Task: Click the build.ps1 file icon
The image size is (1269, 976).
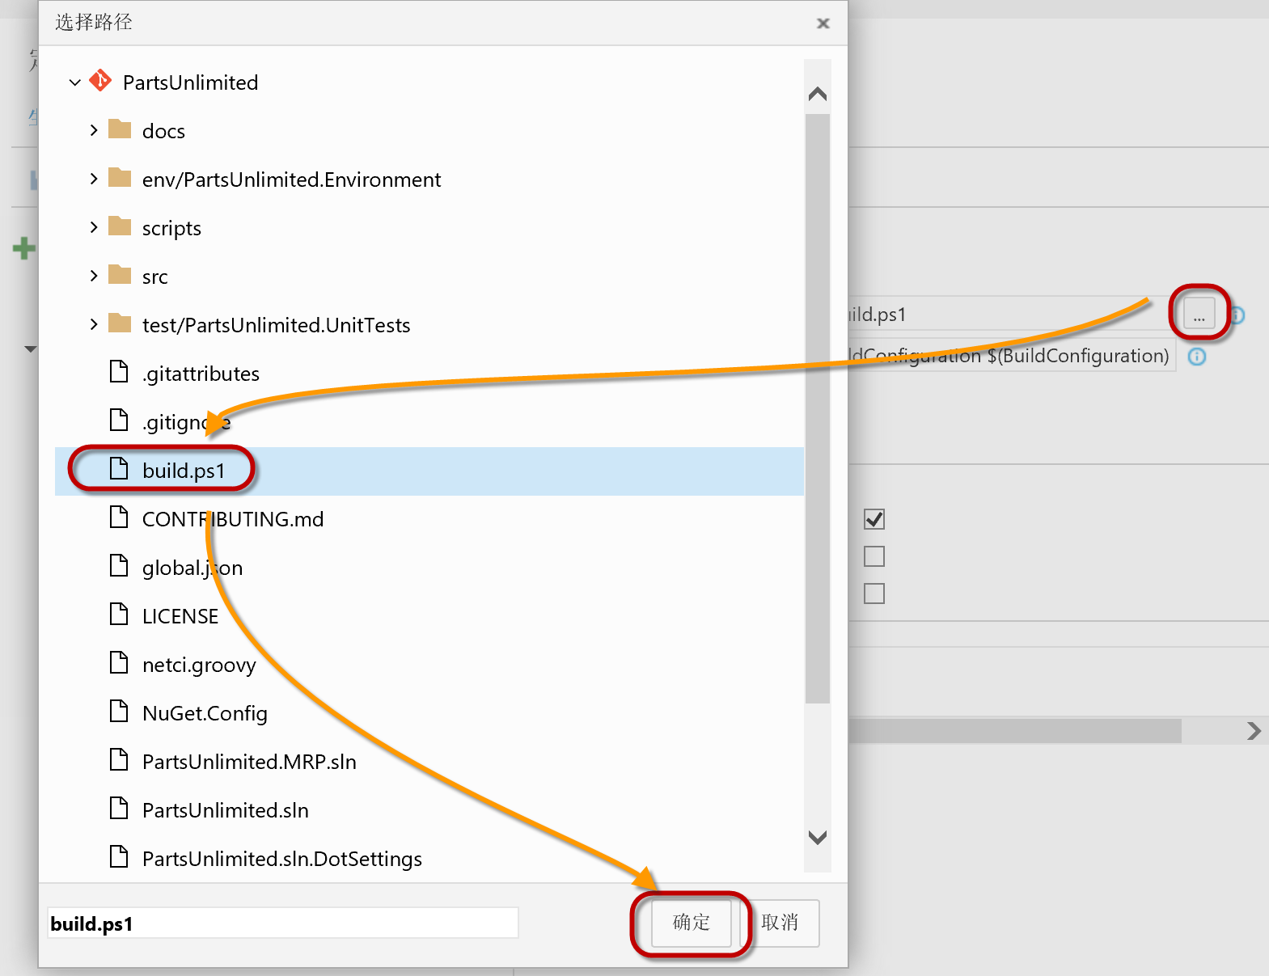Action: 119,468
